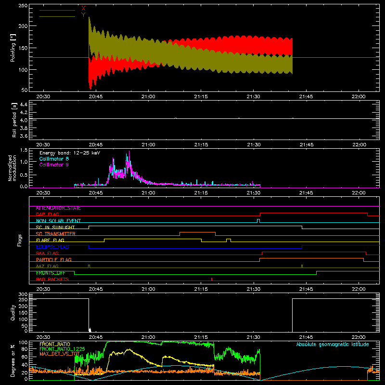The width and height of the screenshot is (385, 385).
Task: Click the red BAD_PACKETS spike marker
Action: 212,279
